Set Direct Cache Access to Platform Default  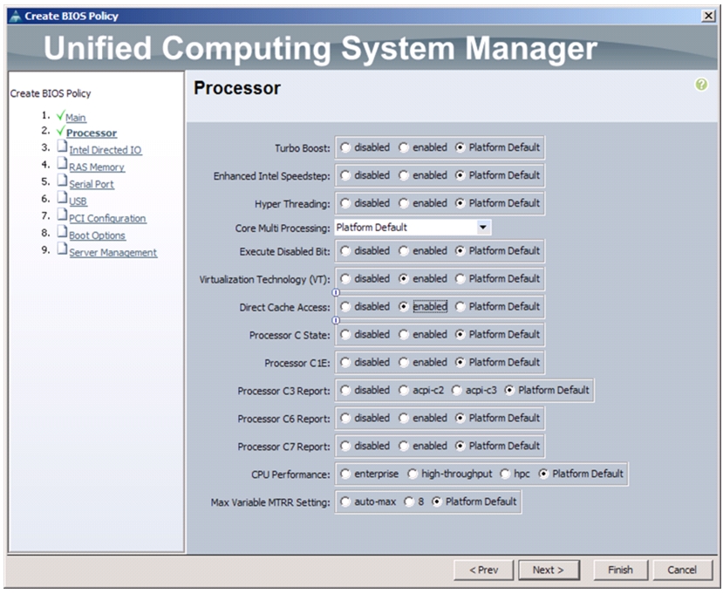tap(460, 306)
